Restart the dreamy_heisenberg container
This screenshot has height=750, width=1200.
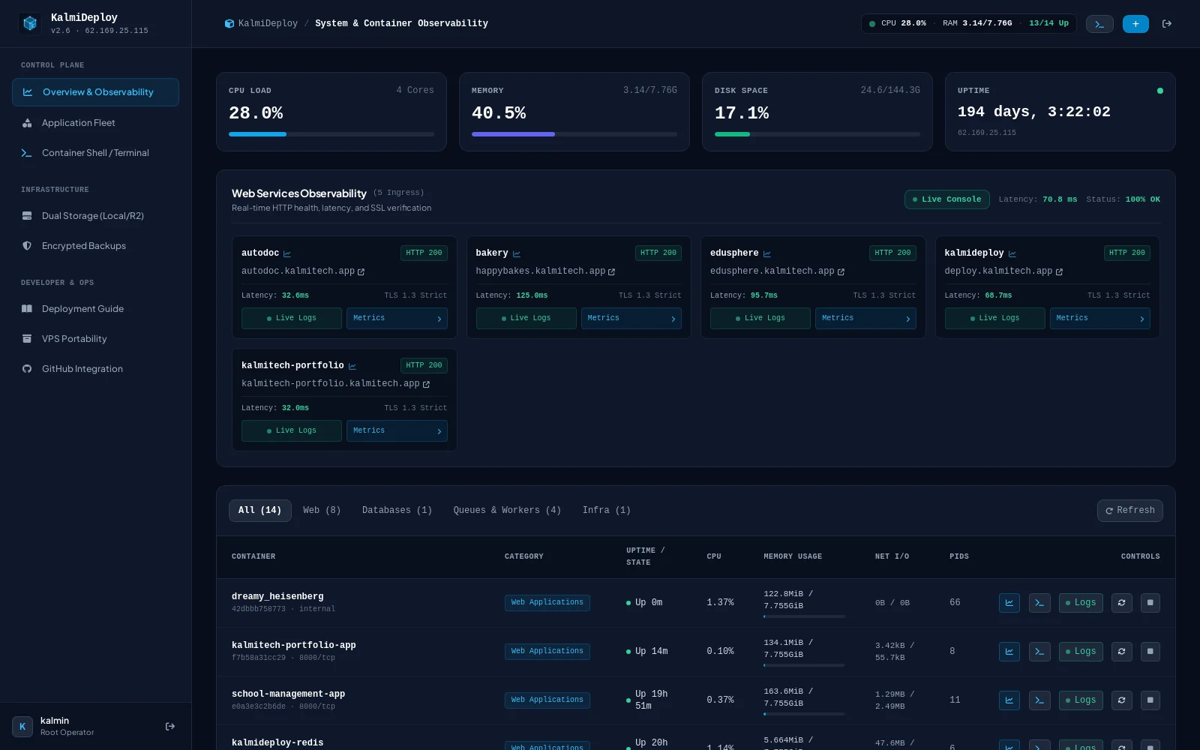pyautogui.click(x=1122, y=603)
